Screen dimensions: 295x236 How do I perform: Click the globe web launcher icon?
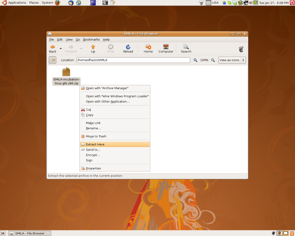(x=79, y=3)
